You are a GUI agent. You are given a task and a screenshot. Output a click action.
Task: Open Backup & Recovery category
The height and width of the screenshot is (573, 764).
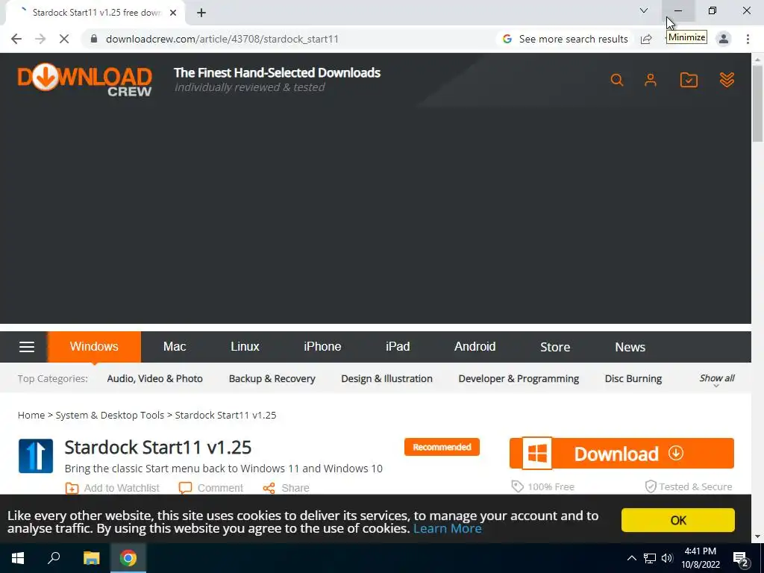pyautogui.click(x=272, y=378)
